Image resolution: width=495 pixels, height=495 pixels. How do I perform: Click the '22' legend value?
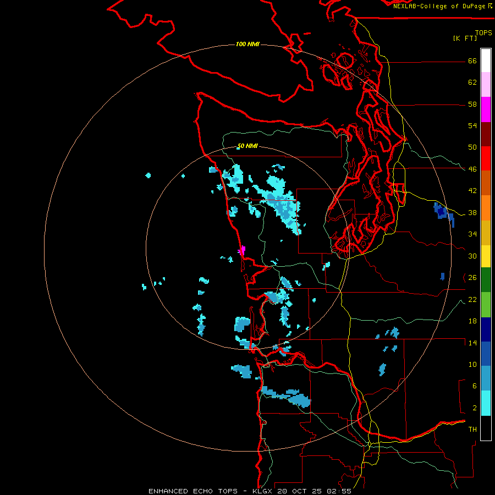click(x=472, y=300)
